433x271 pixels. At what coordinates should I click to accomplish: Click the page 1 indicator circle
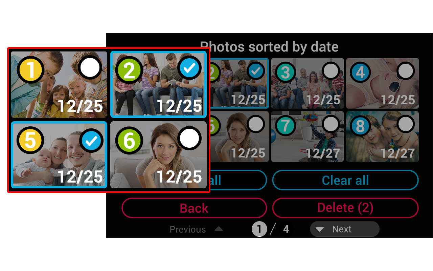259,229
